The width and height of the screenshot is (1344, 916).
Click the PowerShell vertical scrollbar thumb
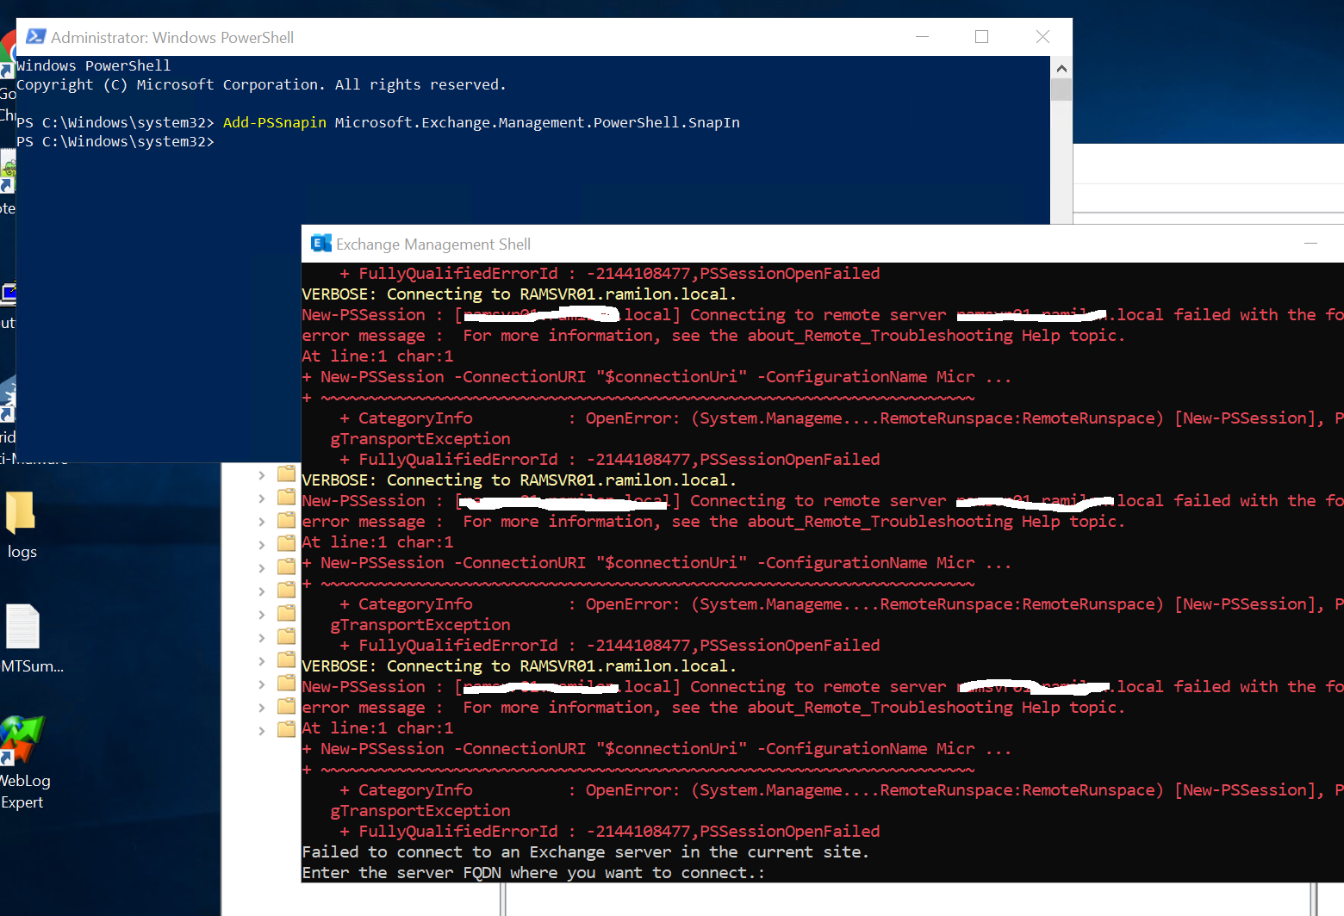tap(1061, 90)
